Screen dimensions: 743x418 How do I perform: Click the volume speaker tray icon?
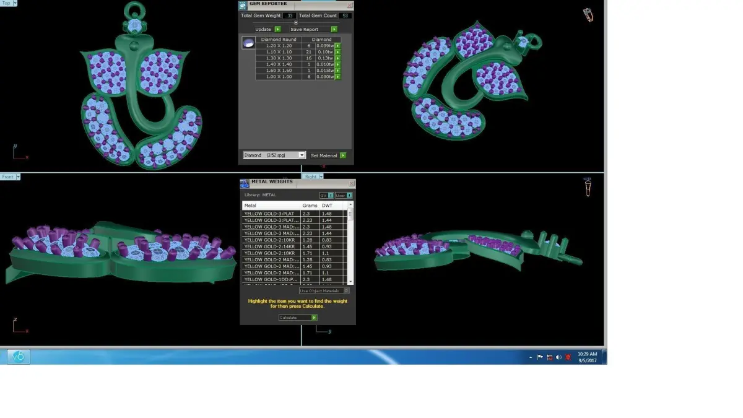pyautogui.click(x=558, y=357)
